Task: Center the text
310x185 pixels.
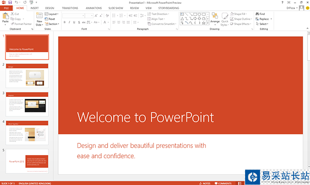Action: pos(119,22)
